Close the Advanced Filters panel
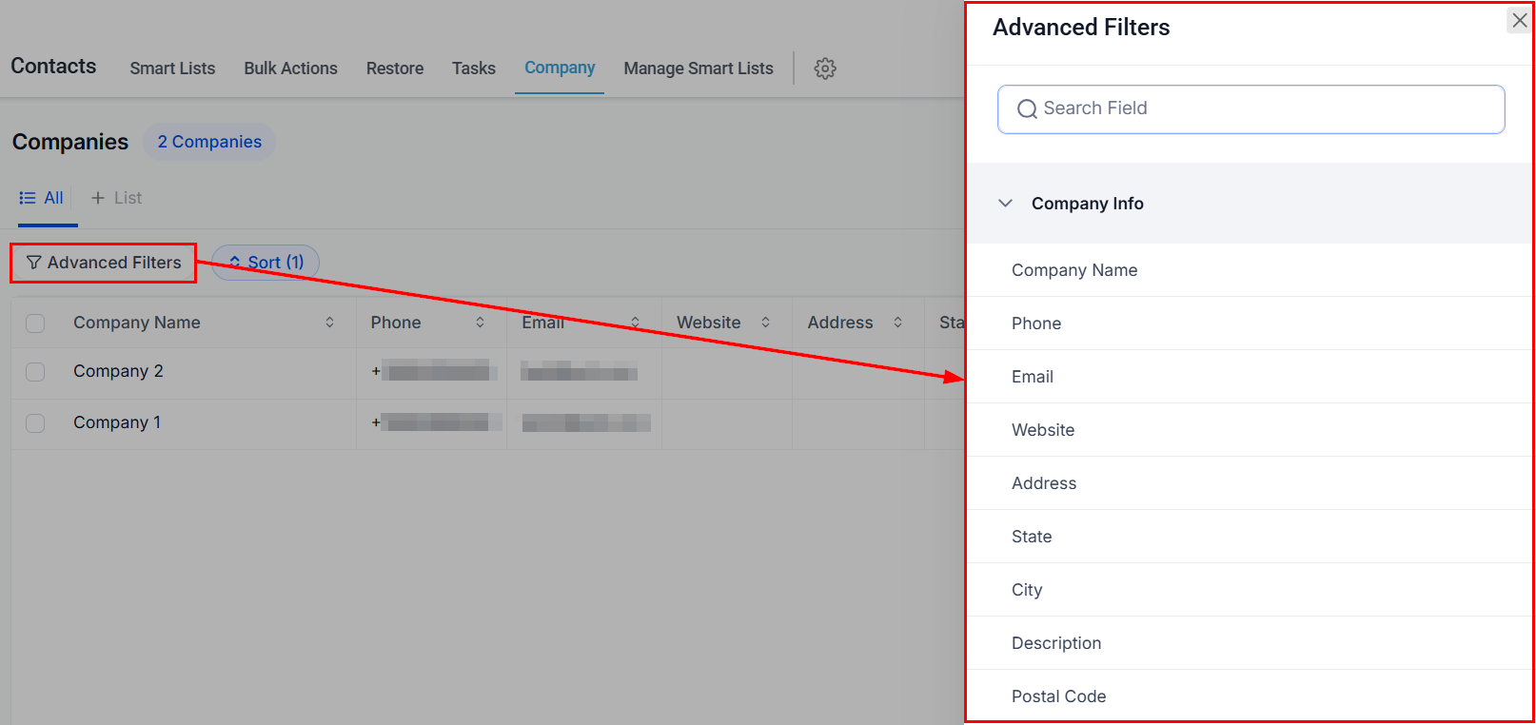1536x725 pixels. point(1519,20)
